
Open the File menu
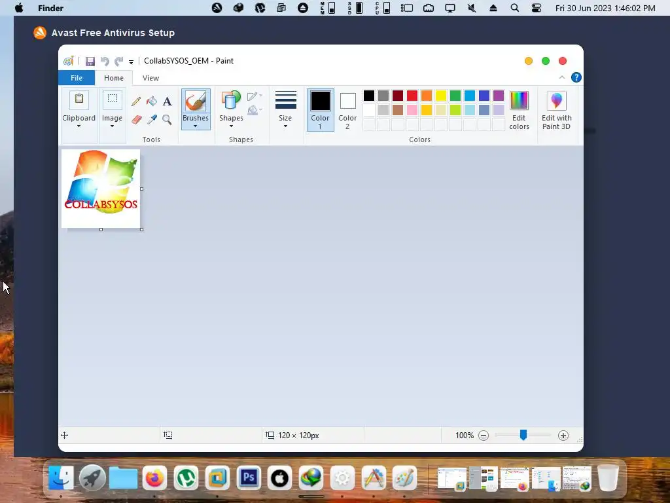click(77, 78)
